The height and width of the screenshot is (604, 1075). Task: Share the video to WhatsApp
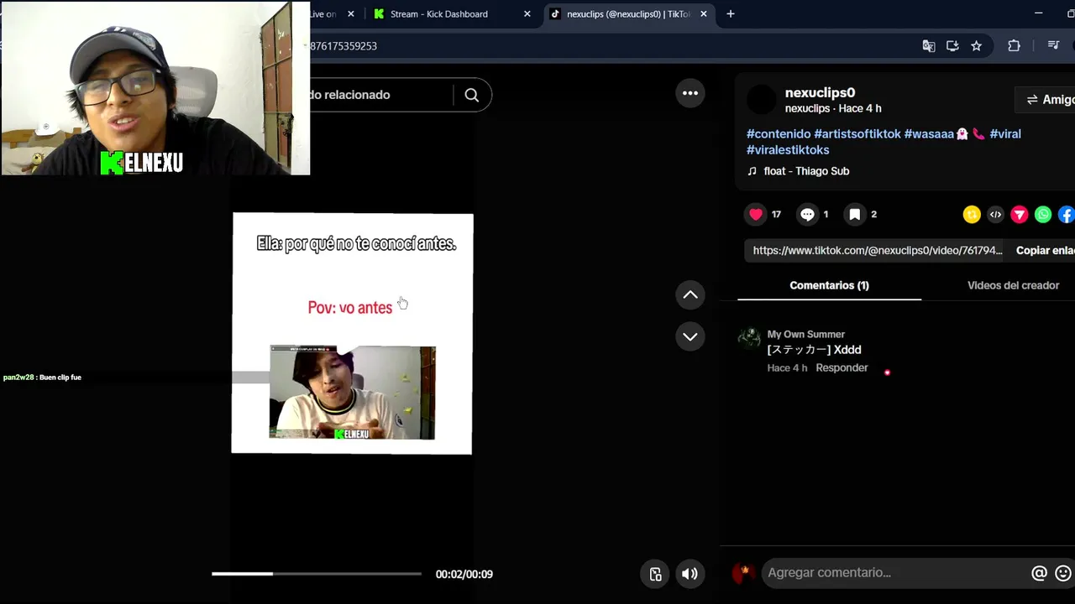(1043, 215)
